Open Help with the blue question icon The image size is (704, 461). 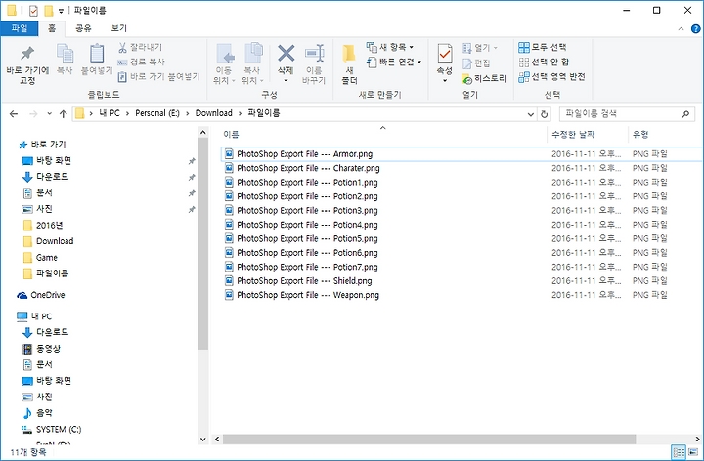coord(695,28)
